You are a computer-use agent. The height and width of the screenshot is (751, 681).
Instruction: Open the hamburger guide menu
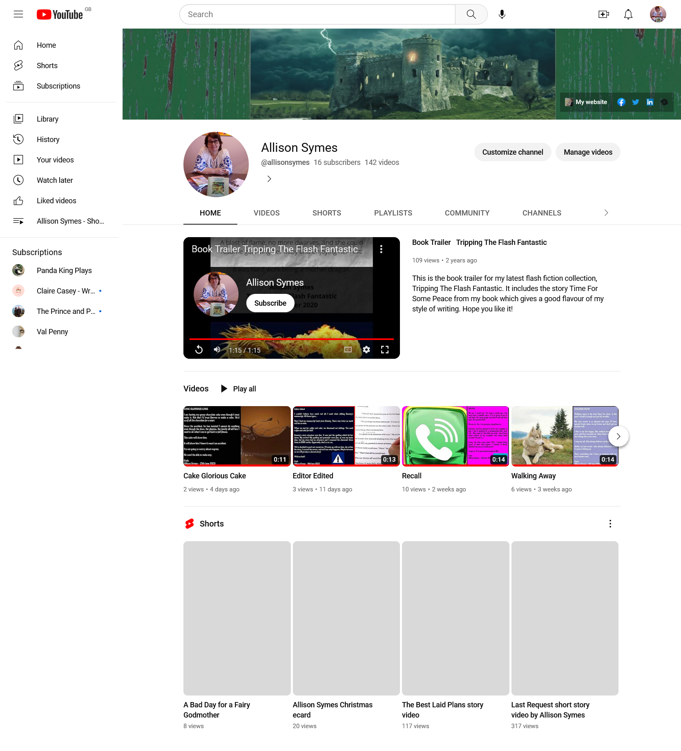(18, 14)
